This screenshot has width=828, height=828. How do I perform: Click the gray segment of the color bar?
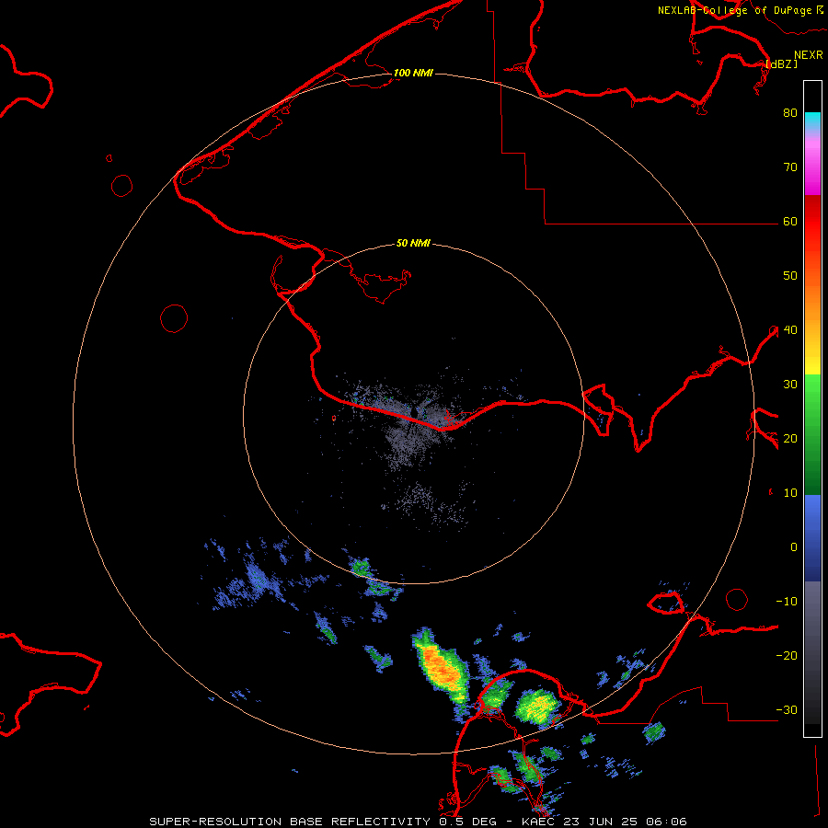(x=812, y=652)
